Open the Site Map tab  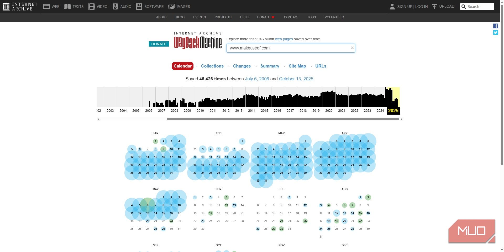click(297, 66)
